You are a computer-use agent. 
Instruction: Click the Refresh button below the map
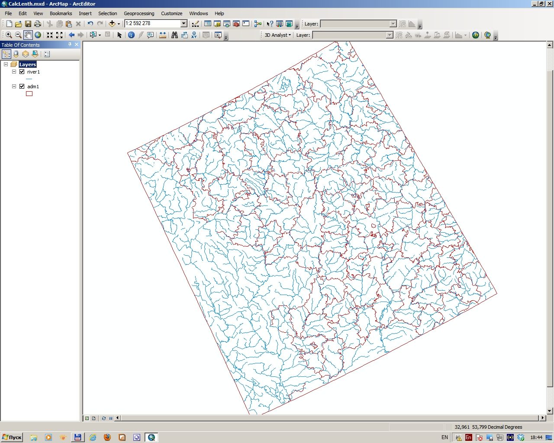[x=104, y=418]
